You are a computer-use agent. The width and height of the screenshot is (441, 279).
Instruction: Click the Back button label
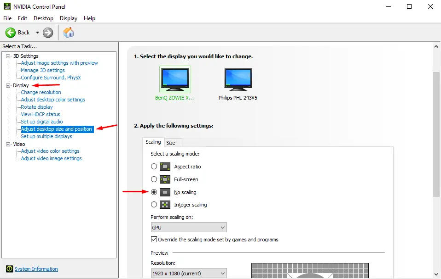[23, 33]
